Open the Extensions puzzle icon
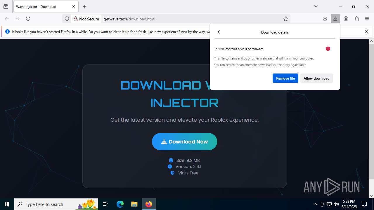This screenshot has height=210, width=374. [x=356, y=19]
